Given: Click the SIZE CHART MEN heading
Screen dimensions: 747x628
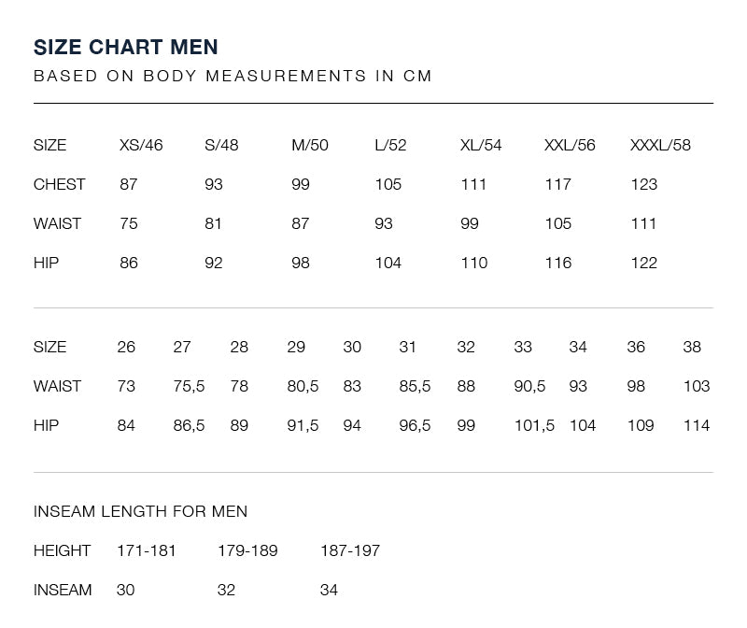Looking at the screenshot, I should click(126, 48).
